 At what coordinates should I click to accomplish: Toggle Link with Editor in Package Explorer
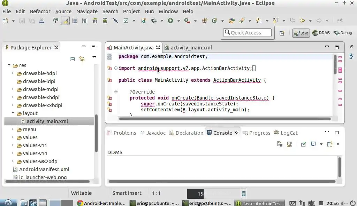82,59
